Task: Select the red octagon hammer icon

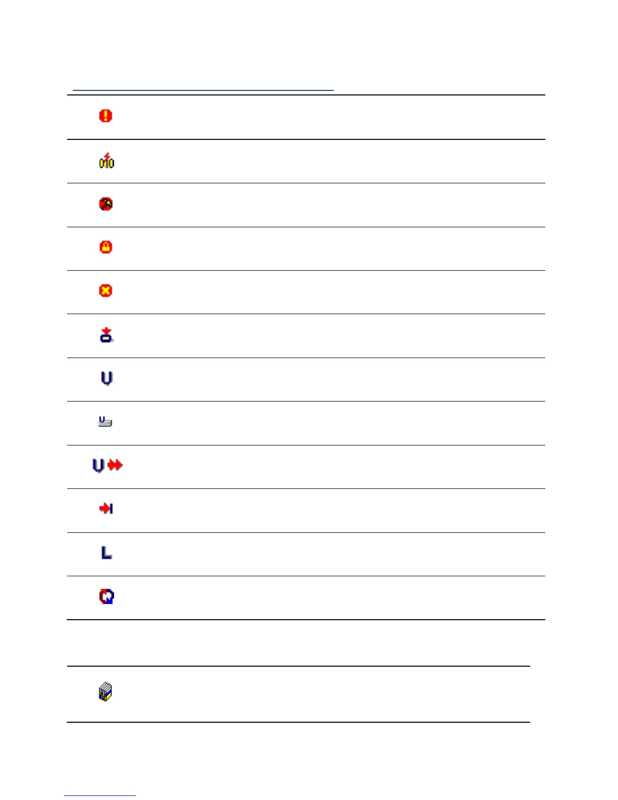Action: pos(106,204)
